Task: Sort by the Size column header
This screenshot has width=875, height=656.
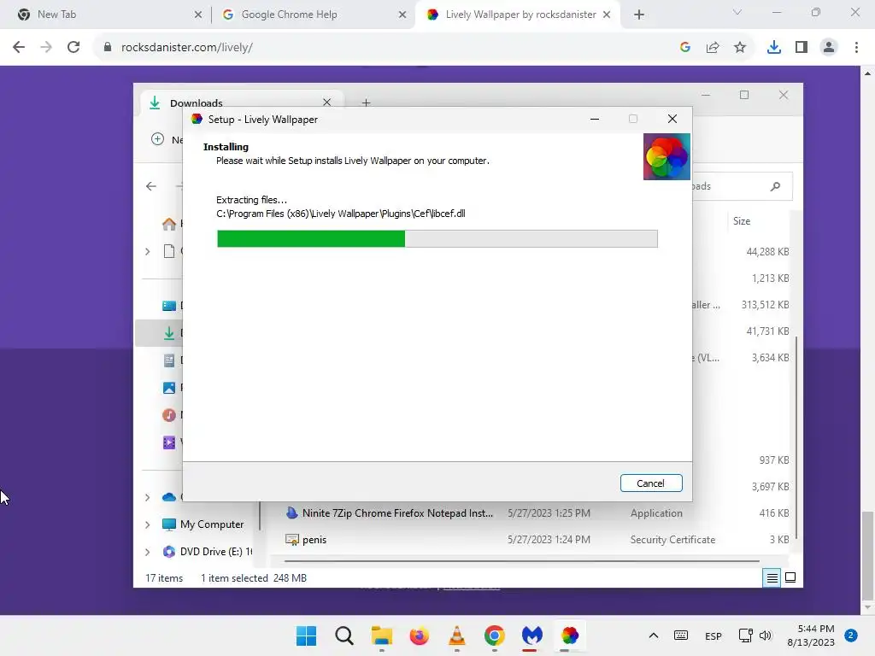Action: (742, 221)
